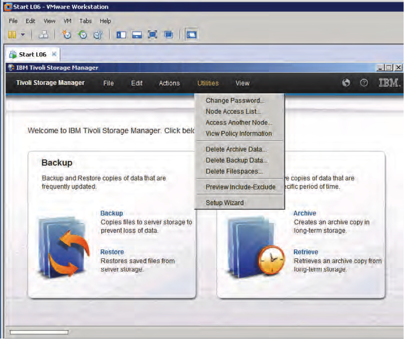Click the yellow pause VM toolbar icon
This screenshot has height=339, width=404.
tap(12, 35)
